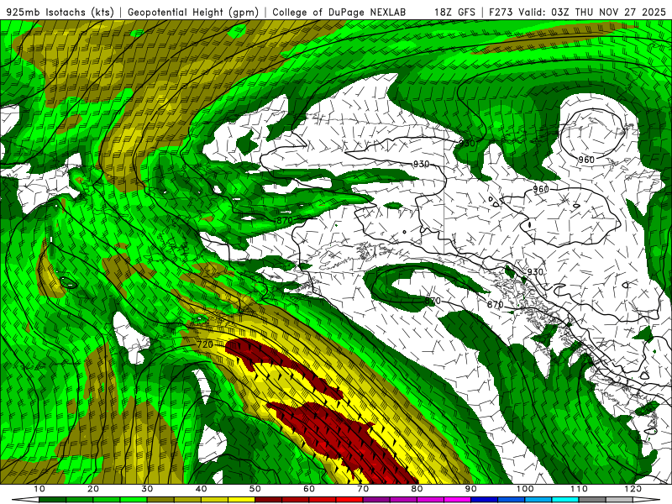The image size is (672, 504).
Task: Click the "Geopotential Height (gpm)" header text
Action: [194, 12]
